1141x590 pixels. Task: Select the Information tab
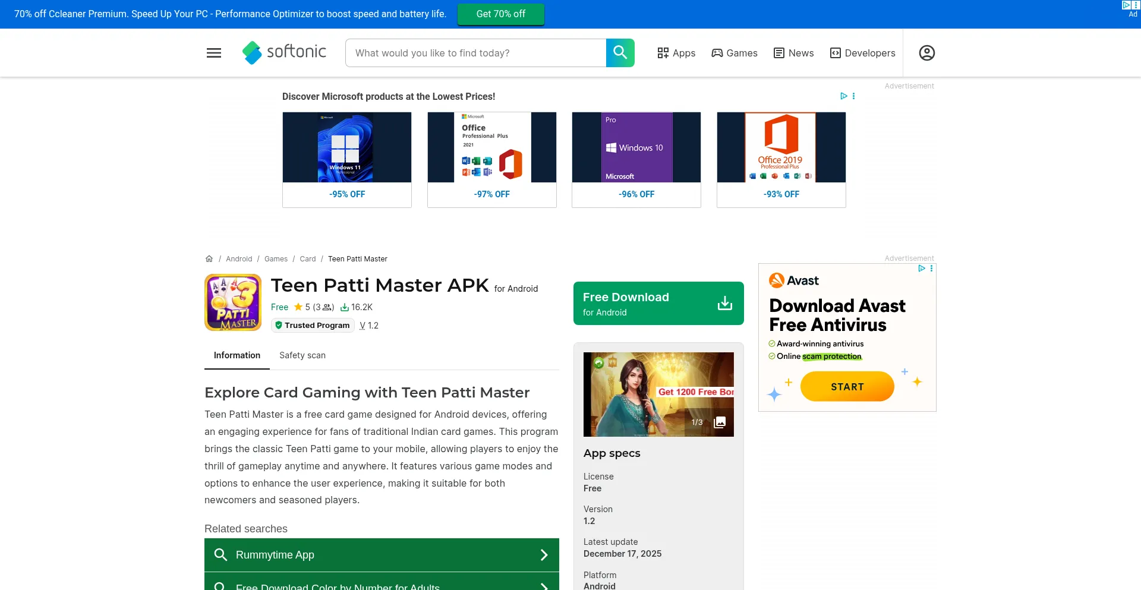coord(237,355)
